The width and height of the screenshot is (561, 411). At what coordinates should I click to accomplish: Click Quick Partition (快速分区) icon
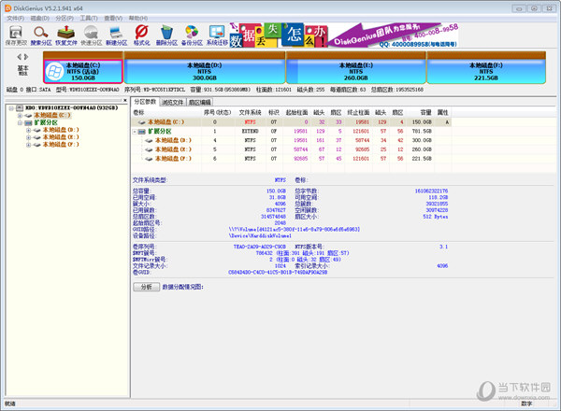click(x=91, y=35)
